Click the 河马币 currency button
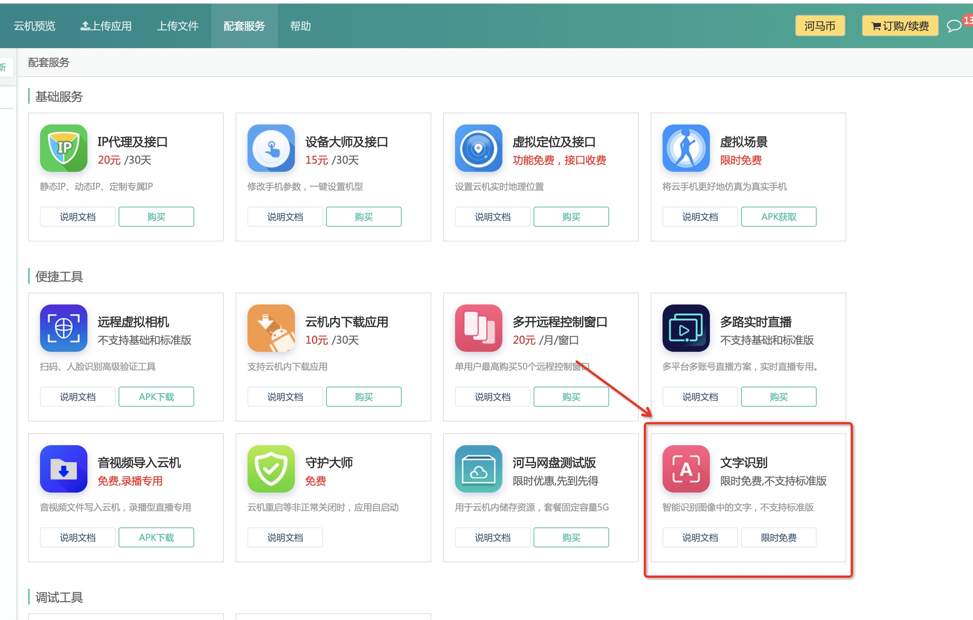 click(820, 26)
